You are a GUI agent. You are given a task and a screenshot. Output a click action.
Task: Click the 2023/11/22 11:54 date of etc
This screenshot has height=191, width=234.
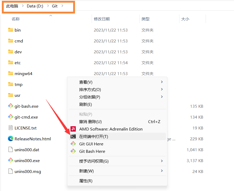point(111,63)
